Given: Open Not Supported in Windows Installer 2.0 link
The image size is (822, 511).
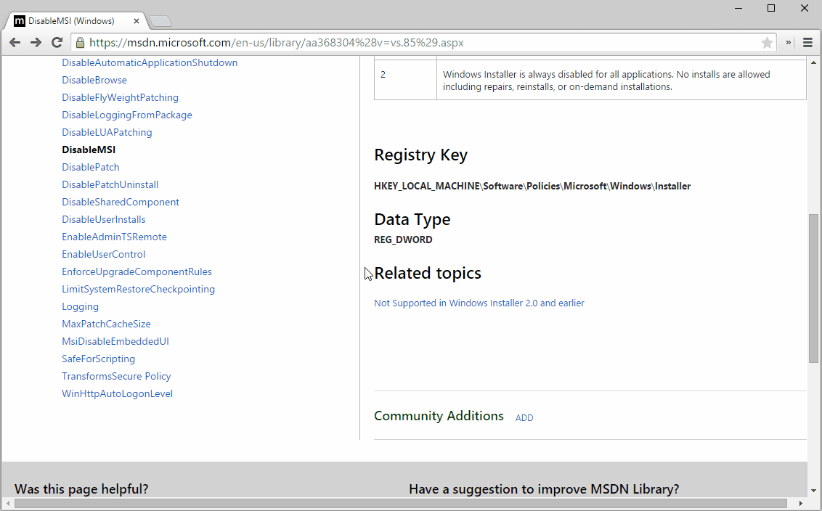Looking at the screenshot, I should point(479,303).
